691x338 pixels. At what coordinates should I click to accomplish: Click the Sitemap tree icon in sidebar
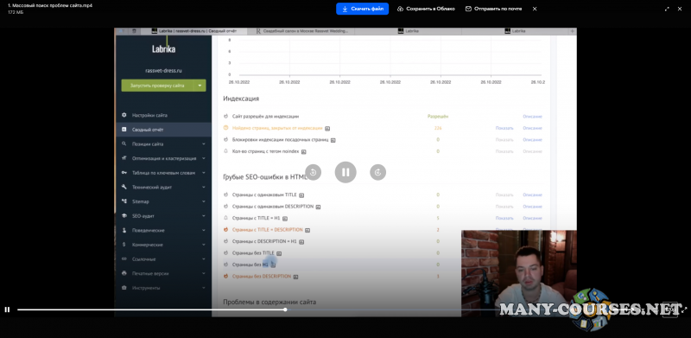pos(124,201)
